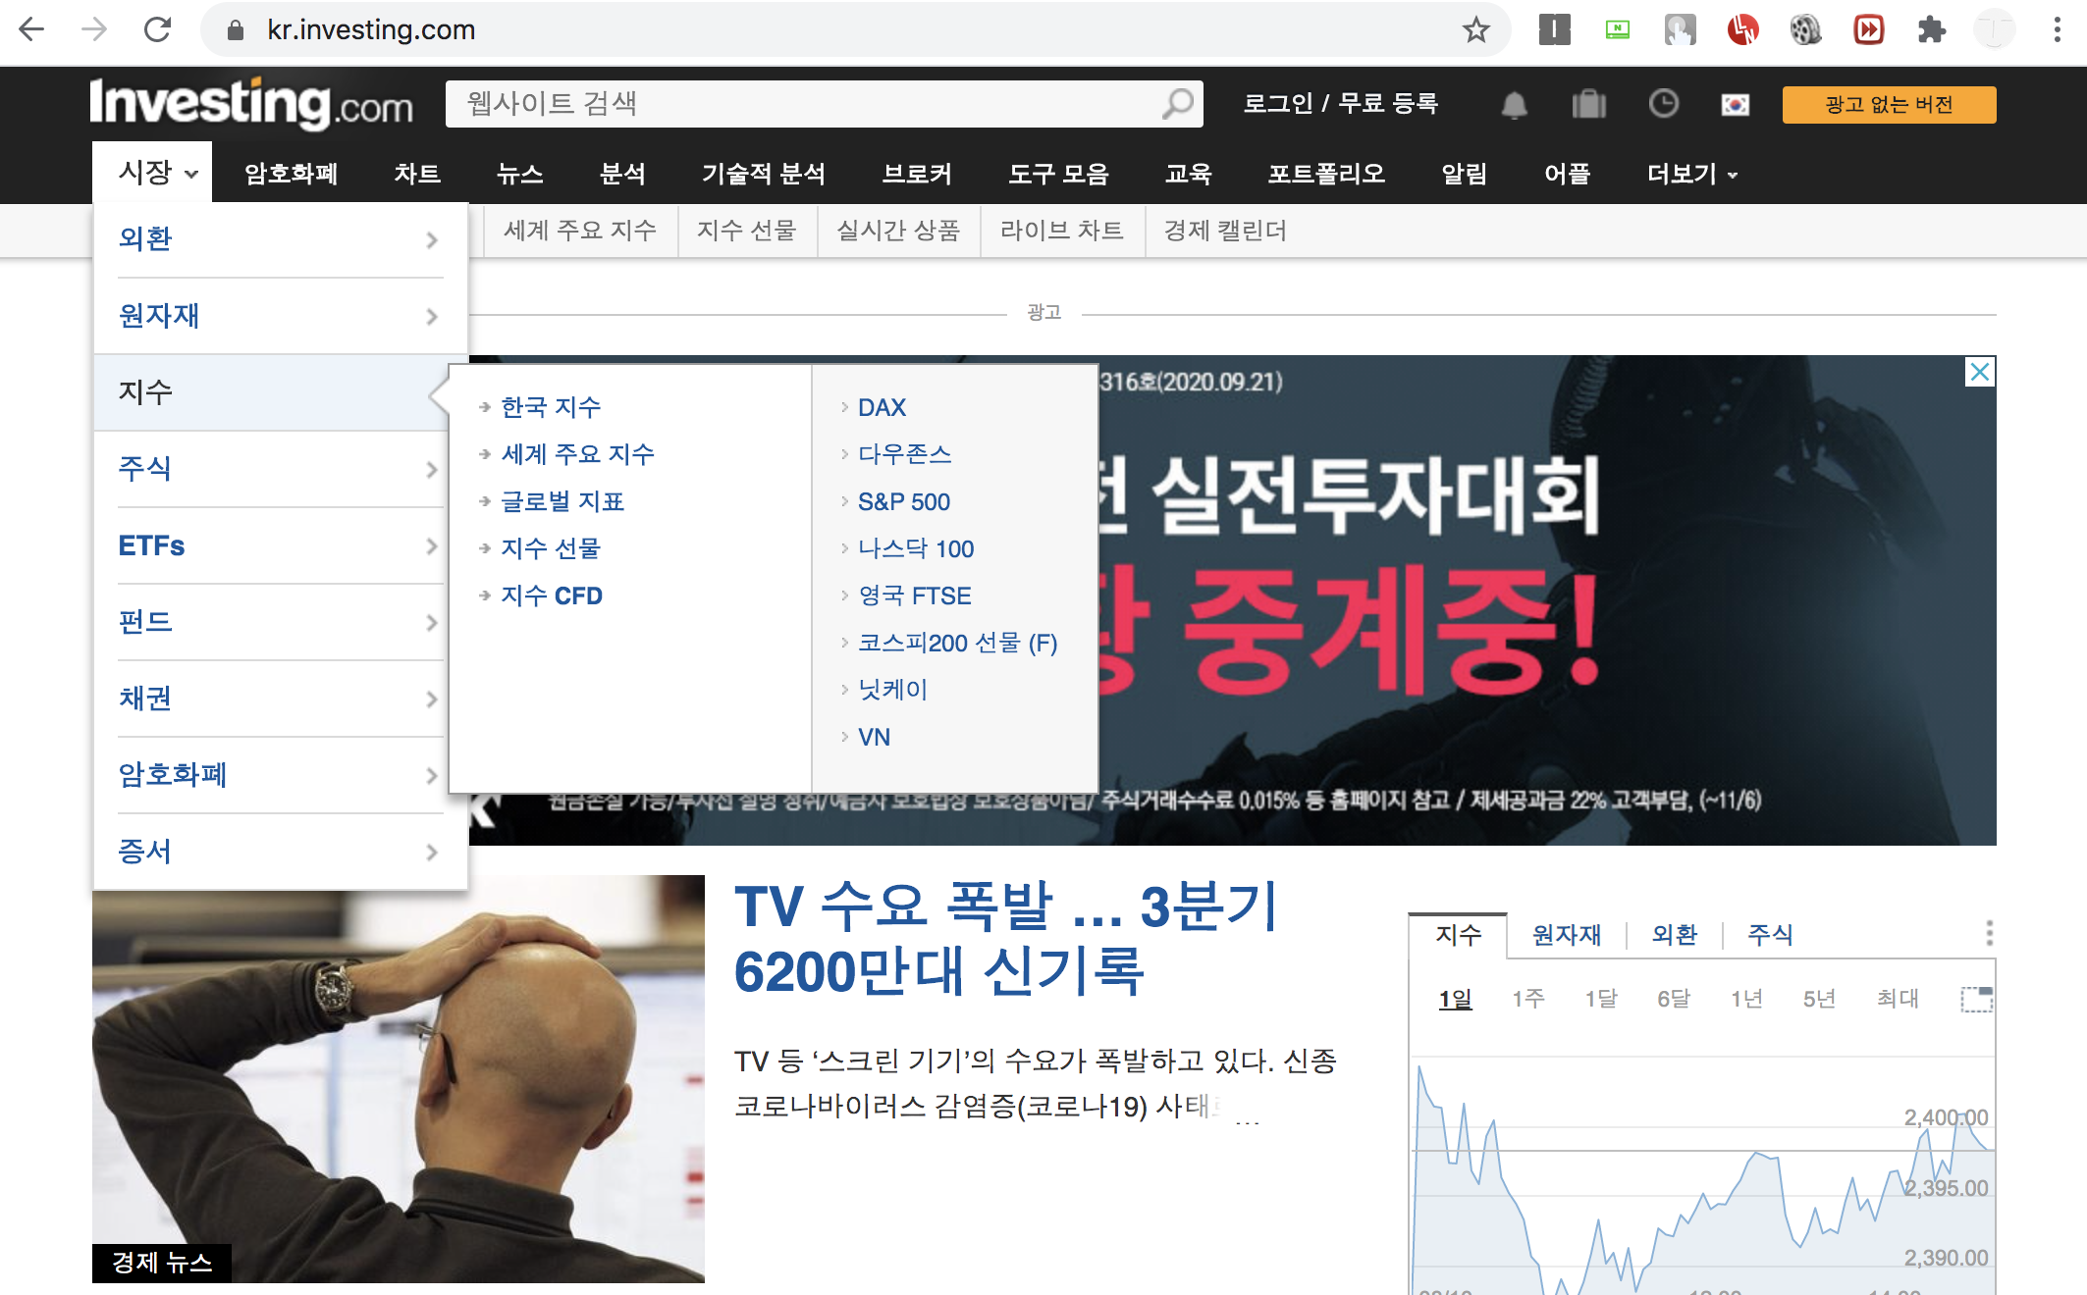This screenshot has height=1295, width=2087.
Task: Open the portfolio briefcase icon
Action: [x=1588, y=104]
